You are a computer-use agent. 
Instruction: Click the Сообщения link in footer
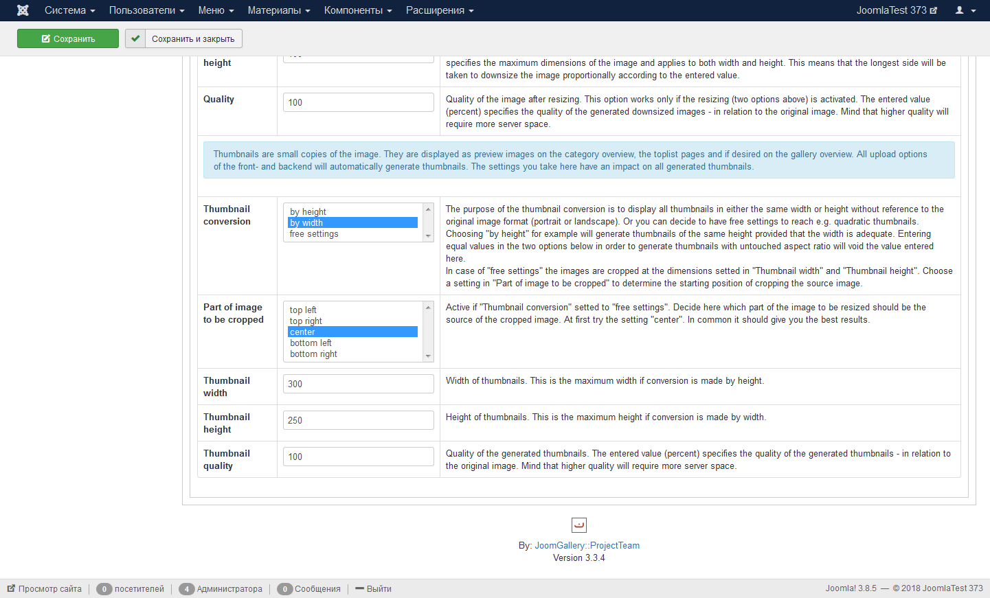[x=317, y=589]
